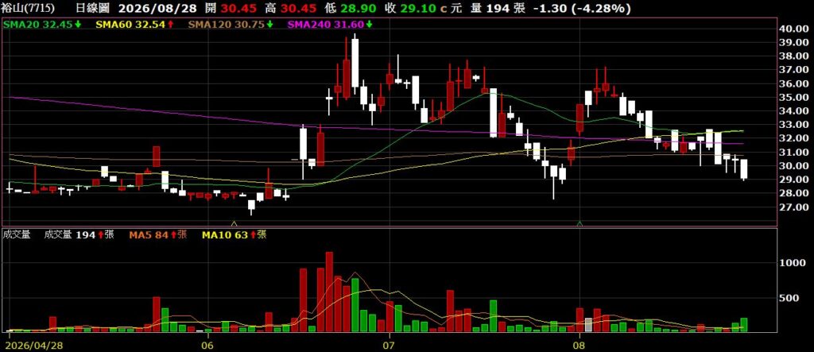Click the 06 month label on time axis
Screen dimensions: 814x352
tap(207, 344)
